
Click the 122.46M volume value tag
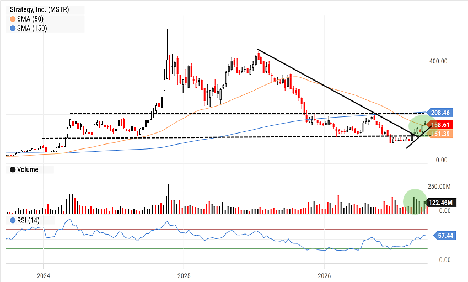440,203
